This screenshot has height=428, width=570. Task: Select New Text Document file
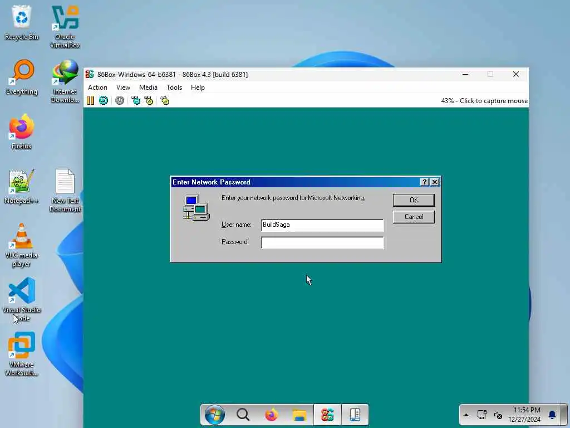point(65,191)
